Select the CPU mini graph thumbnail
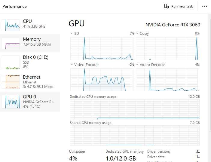This screenshot has width=211, height=162. [x=11, y=25]
